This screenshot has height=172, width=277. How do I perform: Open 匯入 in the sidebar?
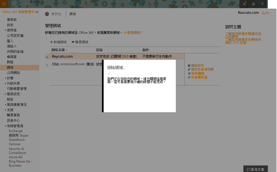point(10,41)
